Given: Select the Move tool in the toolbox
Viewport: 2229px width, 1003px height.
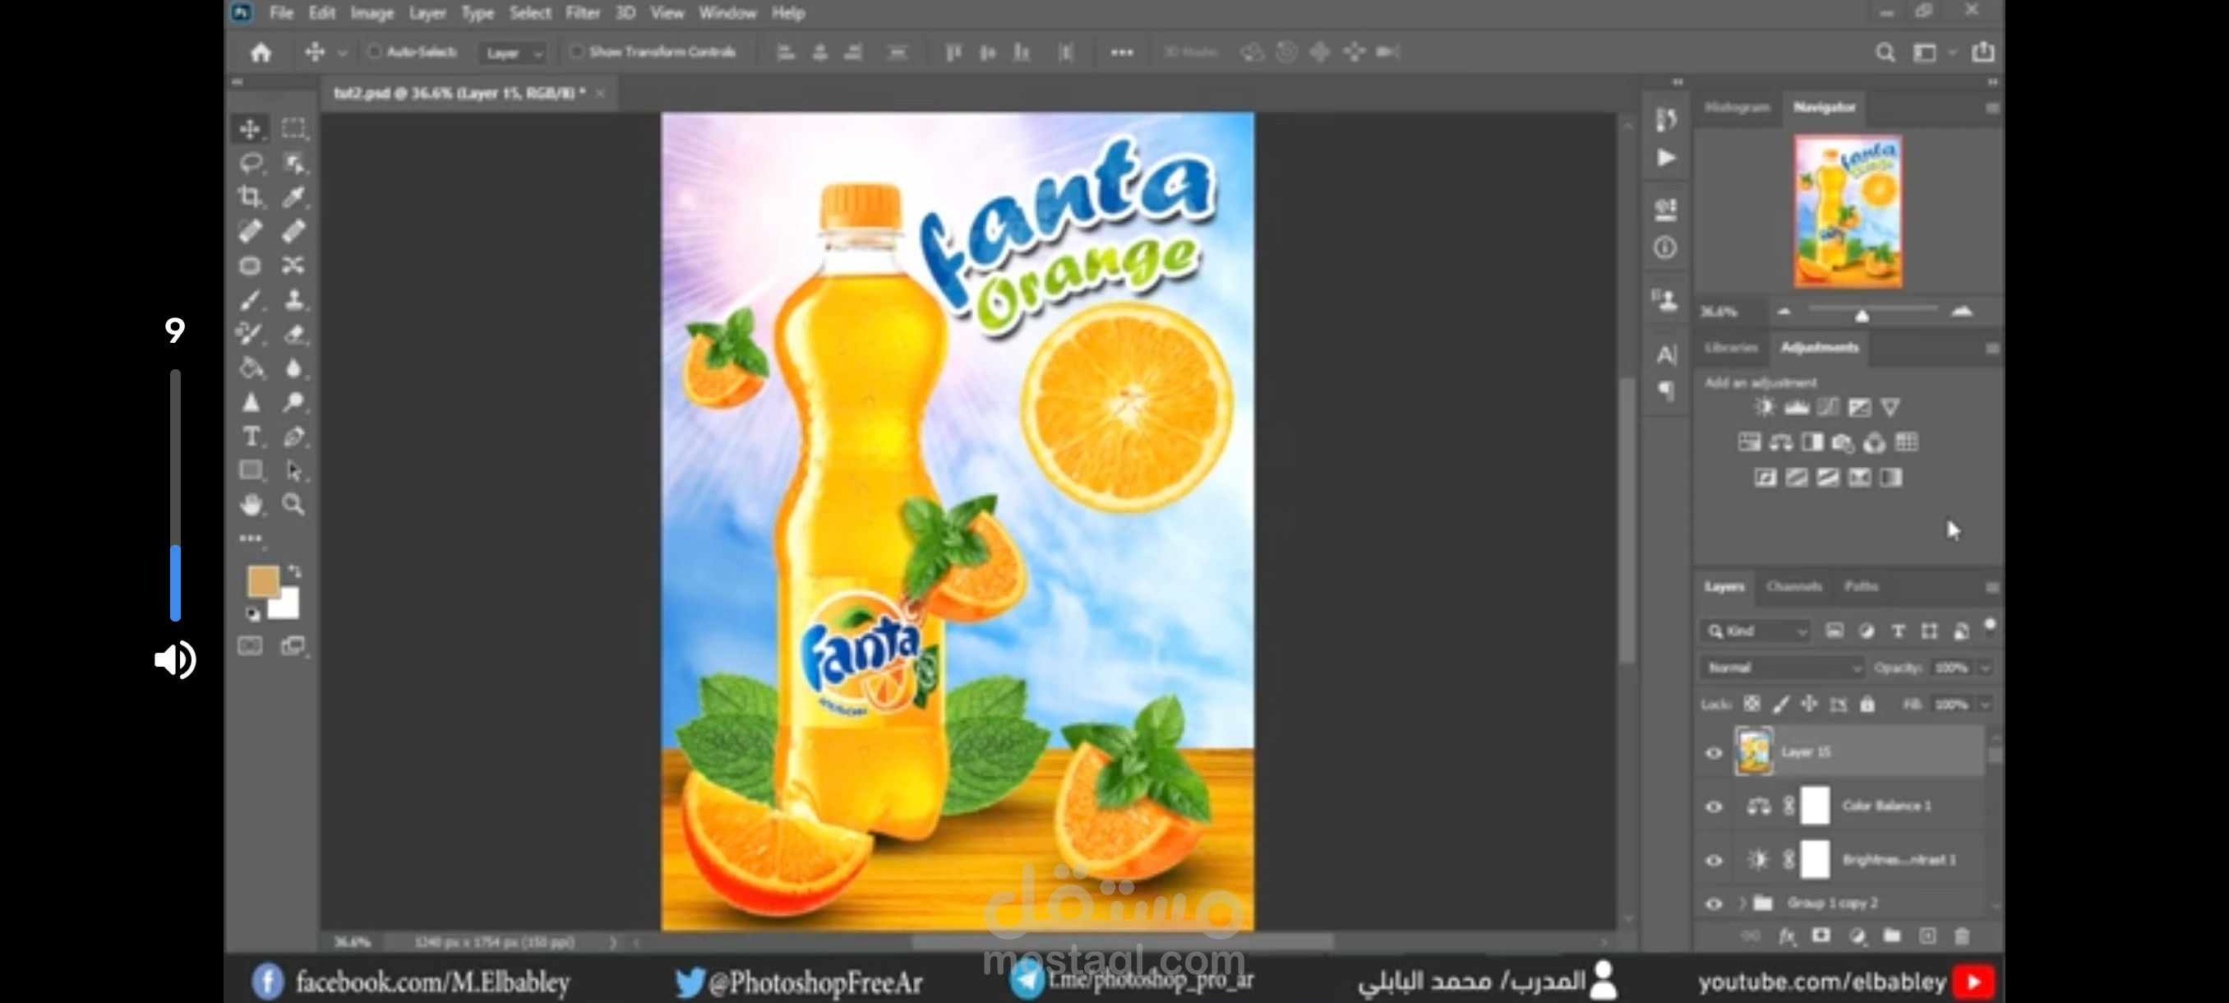Looking at the screenshot, I should [250, 129].
